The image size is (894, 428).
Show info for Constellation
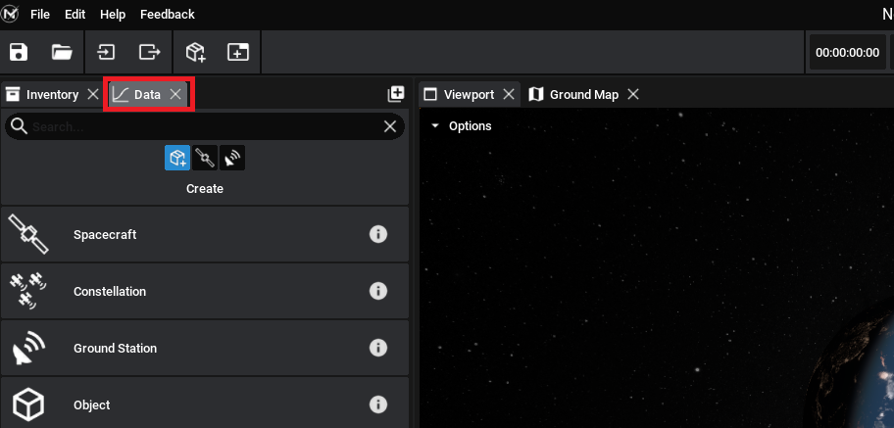coord(378,291)
